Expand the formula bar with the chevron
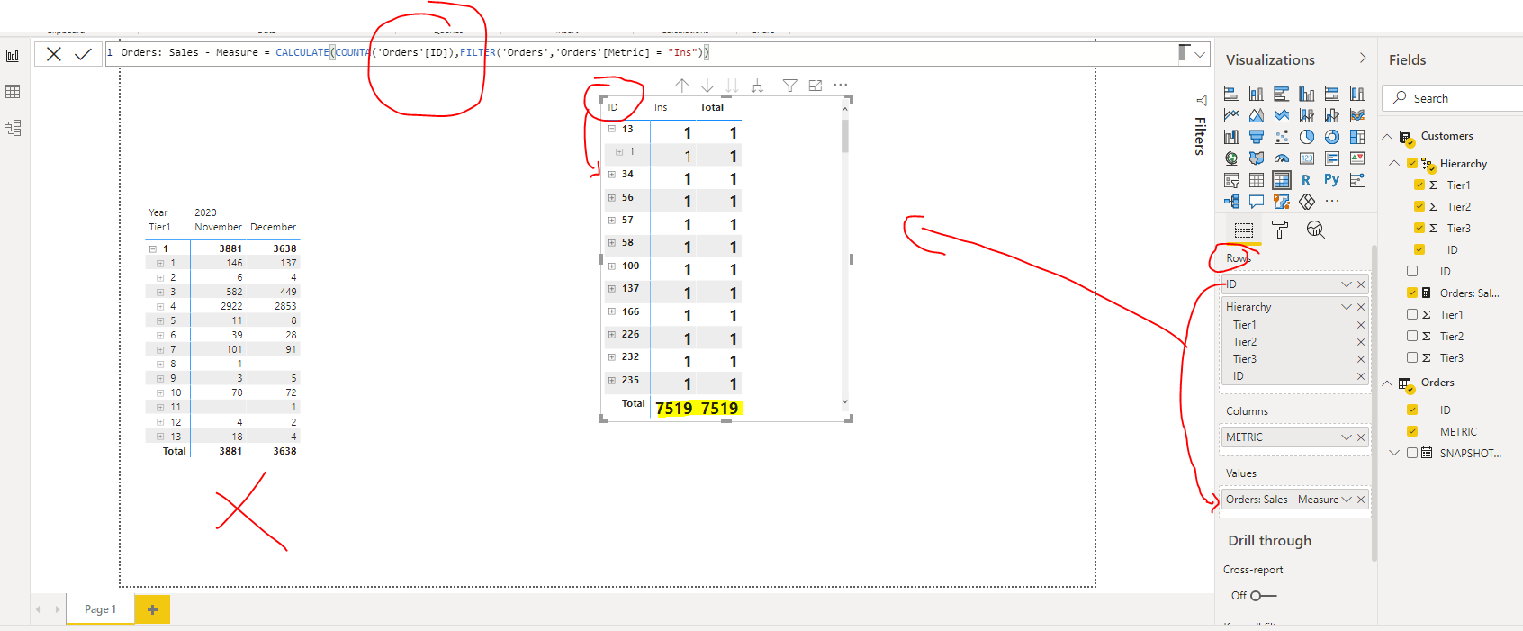 pyautogui.click(x=1200, y=54)
